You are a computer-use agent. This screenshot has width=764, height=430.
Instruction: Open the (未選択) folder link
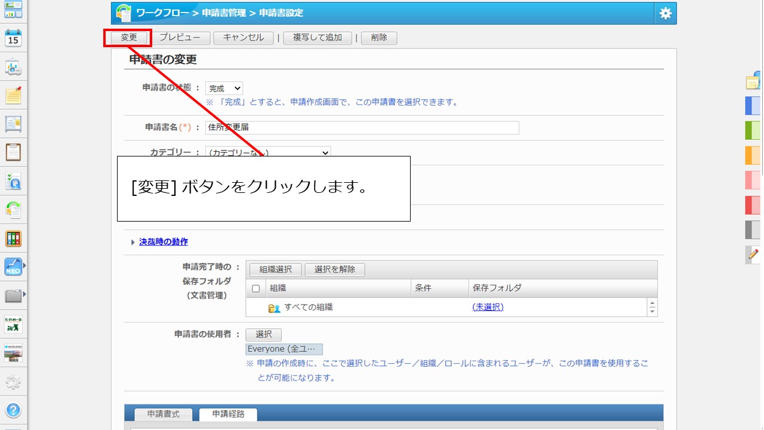coord(488,307)
